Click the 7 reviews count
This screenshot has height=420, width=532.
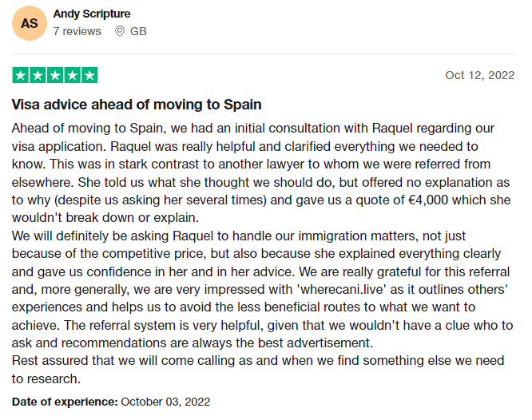click(x=77, y=31)
